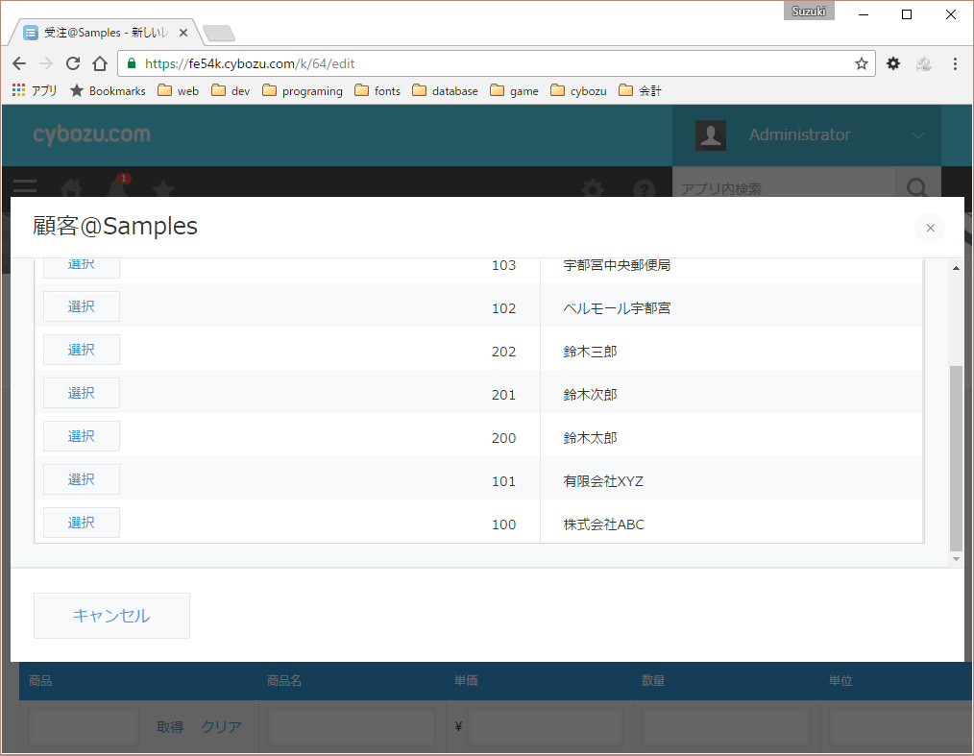Select customer 鈴木三郎 (202)
974x756 pixels.
coord(82,350)
